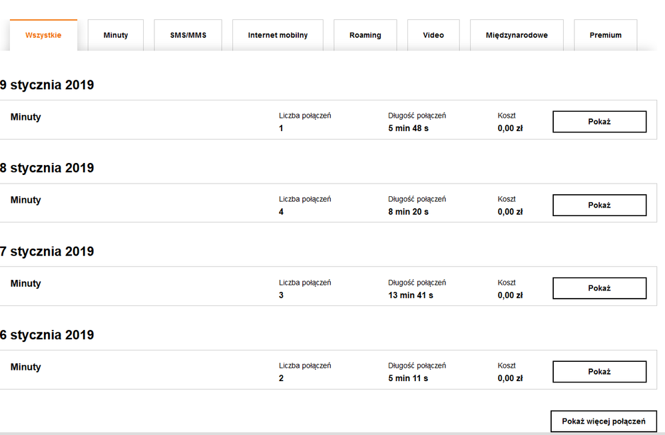
Task: Select the SMS/MMS tab
Action: point(188,35)
